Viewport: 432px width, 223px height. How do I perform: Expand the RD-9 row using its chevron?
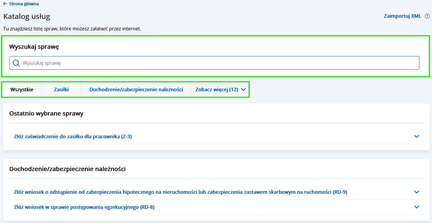point(416,192)
